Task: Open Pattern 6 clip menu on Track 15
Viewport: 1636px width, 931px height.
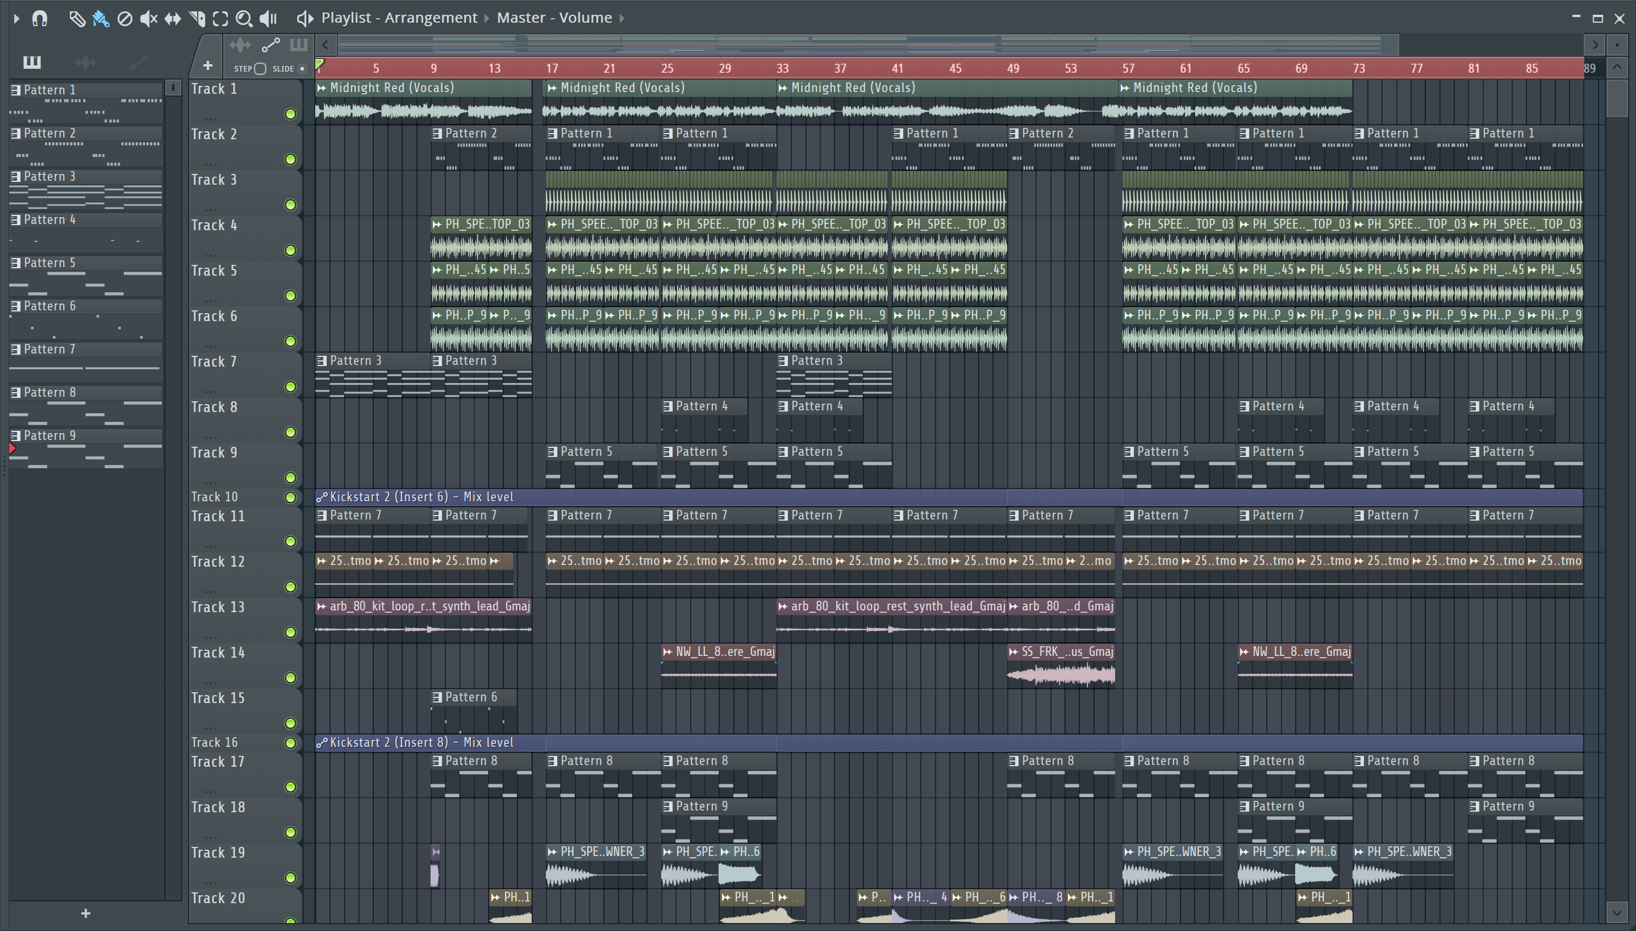Action: [x=437, y=697]
